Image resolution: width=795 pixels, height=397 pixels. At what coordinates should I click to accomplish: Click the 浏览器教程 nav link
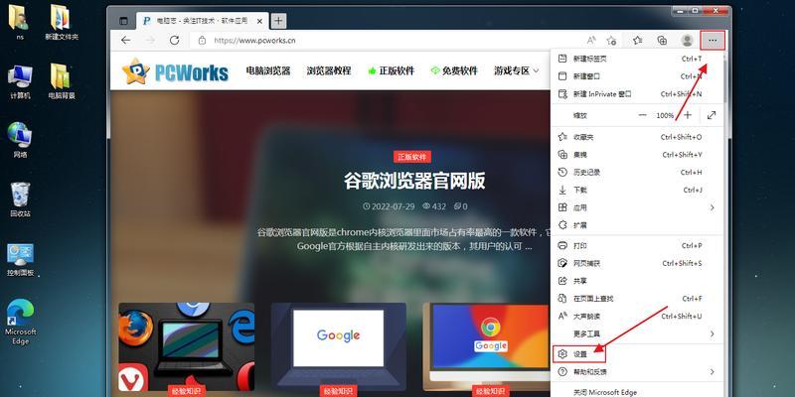pos(329,70)
